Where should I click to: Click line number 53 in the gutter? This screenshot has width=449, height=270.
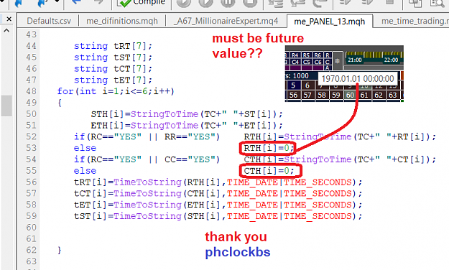point(31,148)
